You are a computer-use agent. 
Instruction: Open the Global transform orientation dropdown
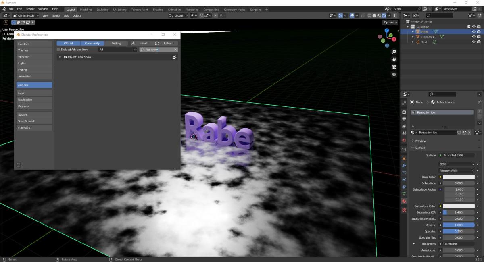[179, 15]
